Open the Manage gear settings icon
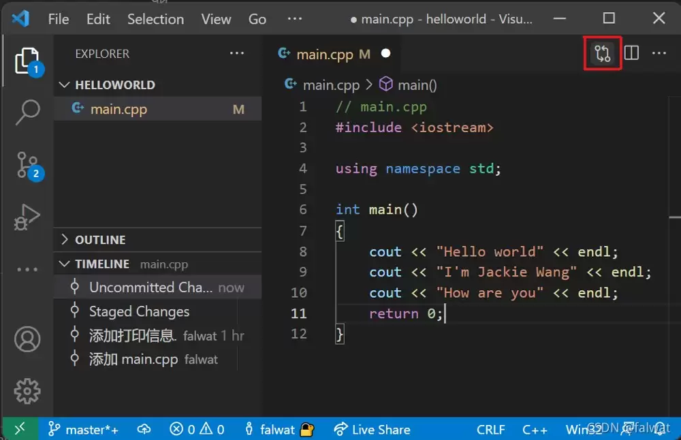Screen dimensions: 681x440 pyautogui.click(x=27, y=392)
